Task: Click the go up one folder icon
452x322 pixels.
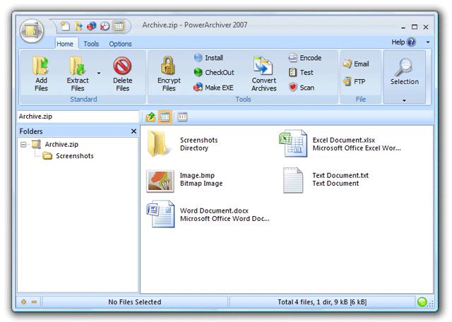Action: [x=150, y=117]
